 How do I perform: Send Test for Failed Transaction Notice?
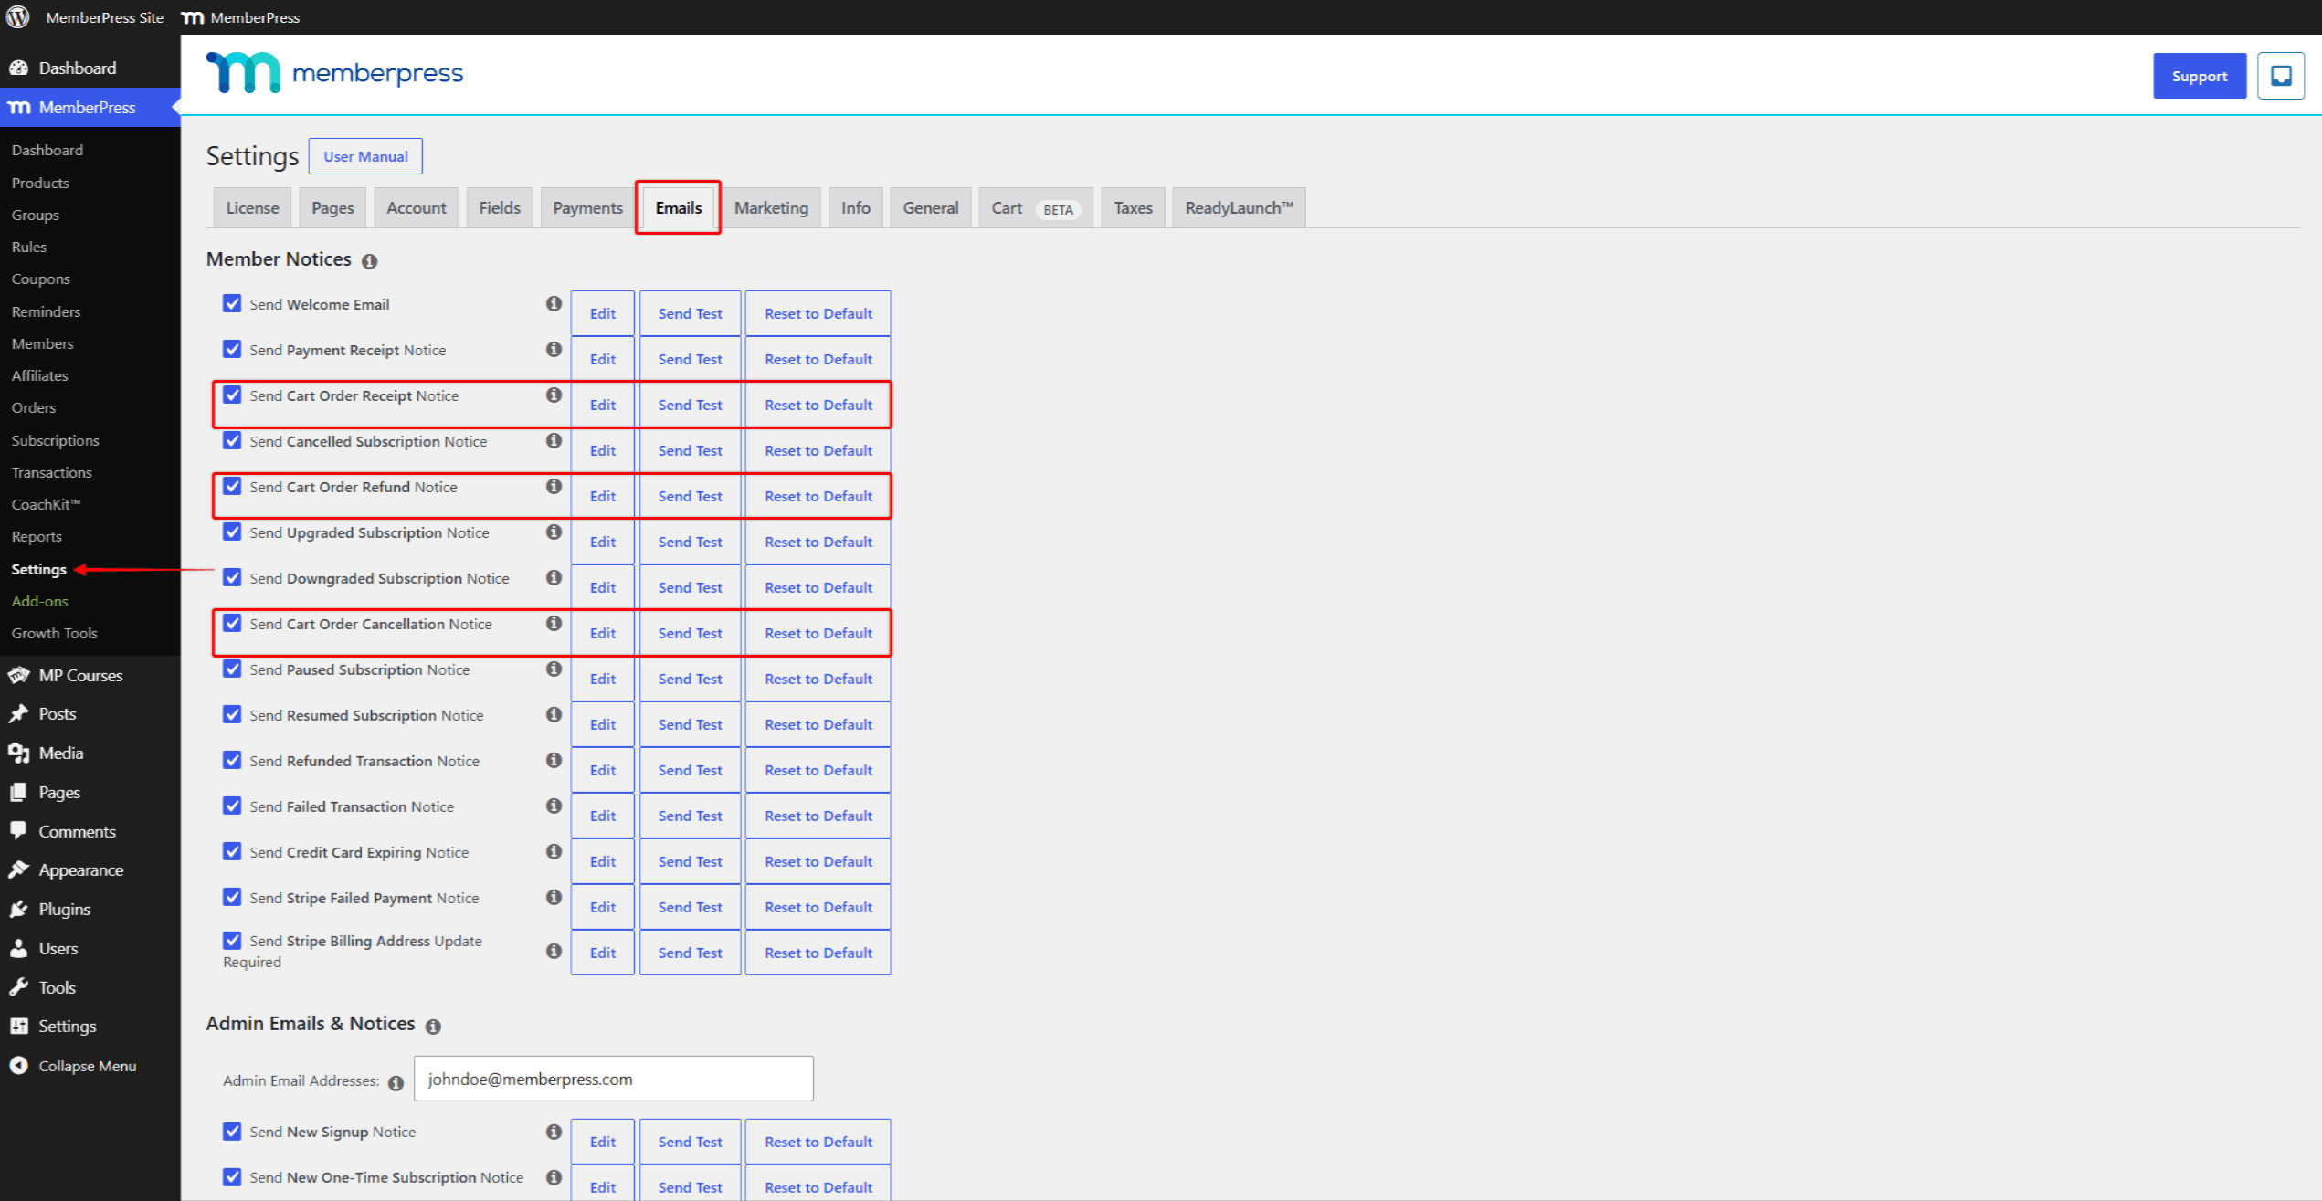pyautogui.click(x=690, y=816)
